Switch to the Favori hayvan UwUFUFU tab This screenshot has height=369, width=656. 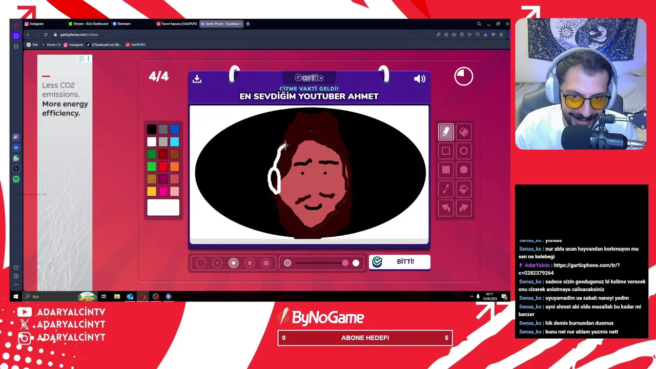[x=176, y=24]
